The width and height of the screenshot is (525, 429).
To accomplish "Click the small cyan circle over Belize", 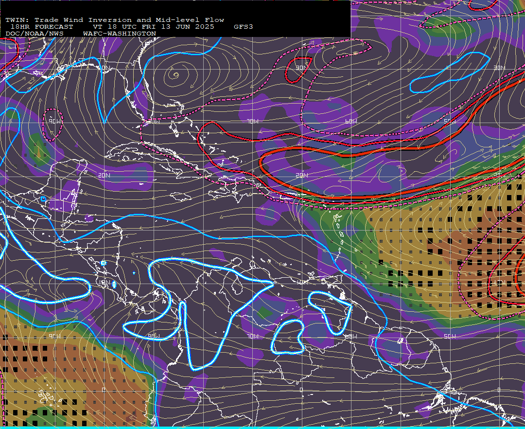I will point(43,199).
